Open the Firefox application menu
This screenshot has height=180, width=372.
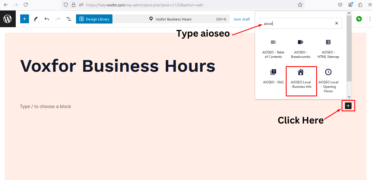point(370,5)
